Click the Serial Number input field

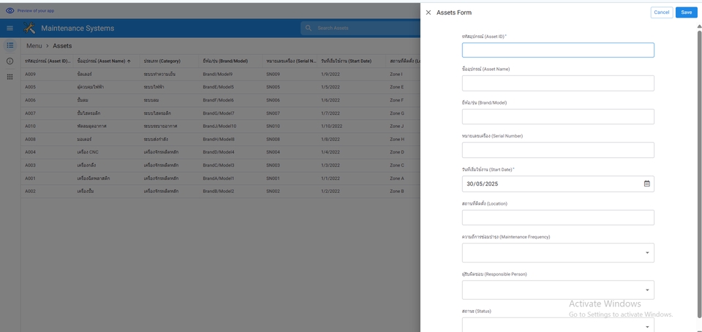[x=558, y=150]
